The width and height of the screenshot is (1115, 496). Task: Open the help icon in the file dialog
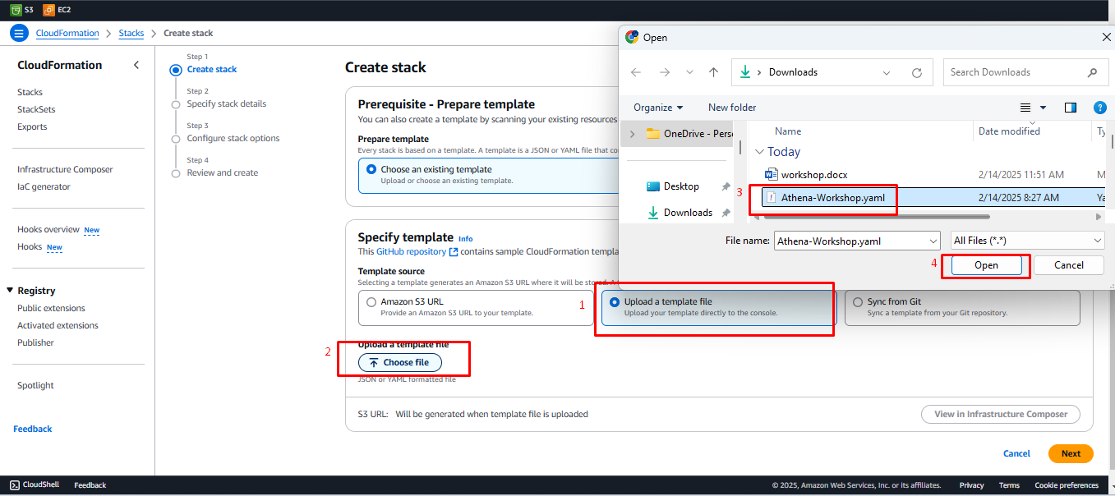pos(1100,108)
